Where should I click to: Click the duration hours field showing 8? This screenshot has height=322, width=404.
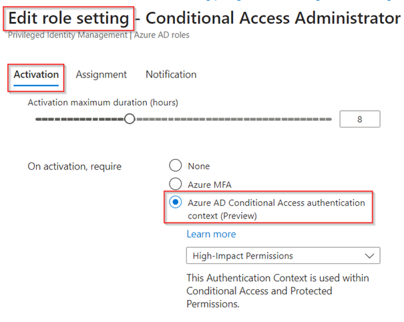pos(359,120)
